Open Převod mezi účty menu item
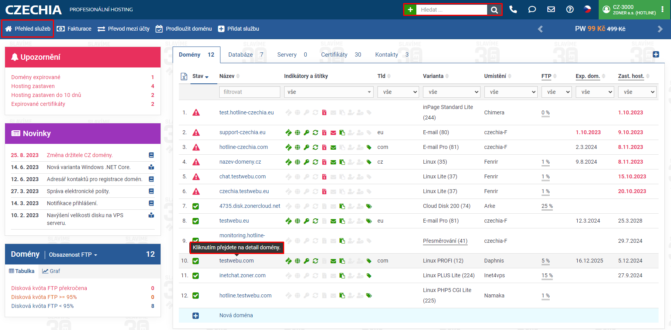This screenshot has width=671, height=330. (x=123, y=29)
